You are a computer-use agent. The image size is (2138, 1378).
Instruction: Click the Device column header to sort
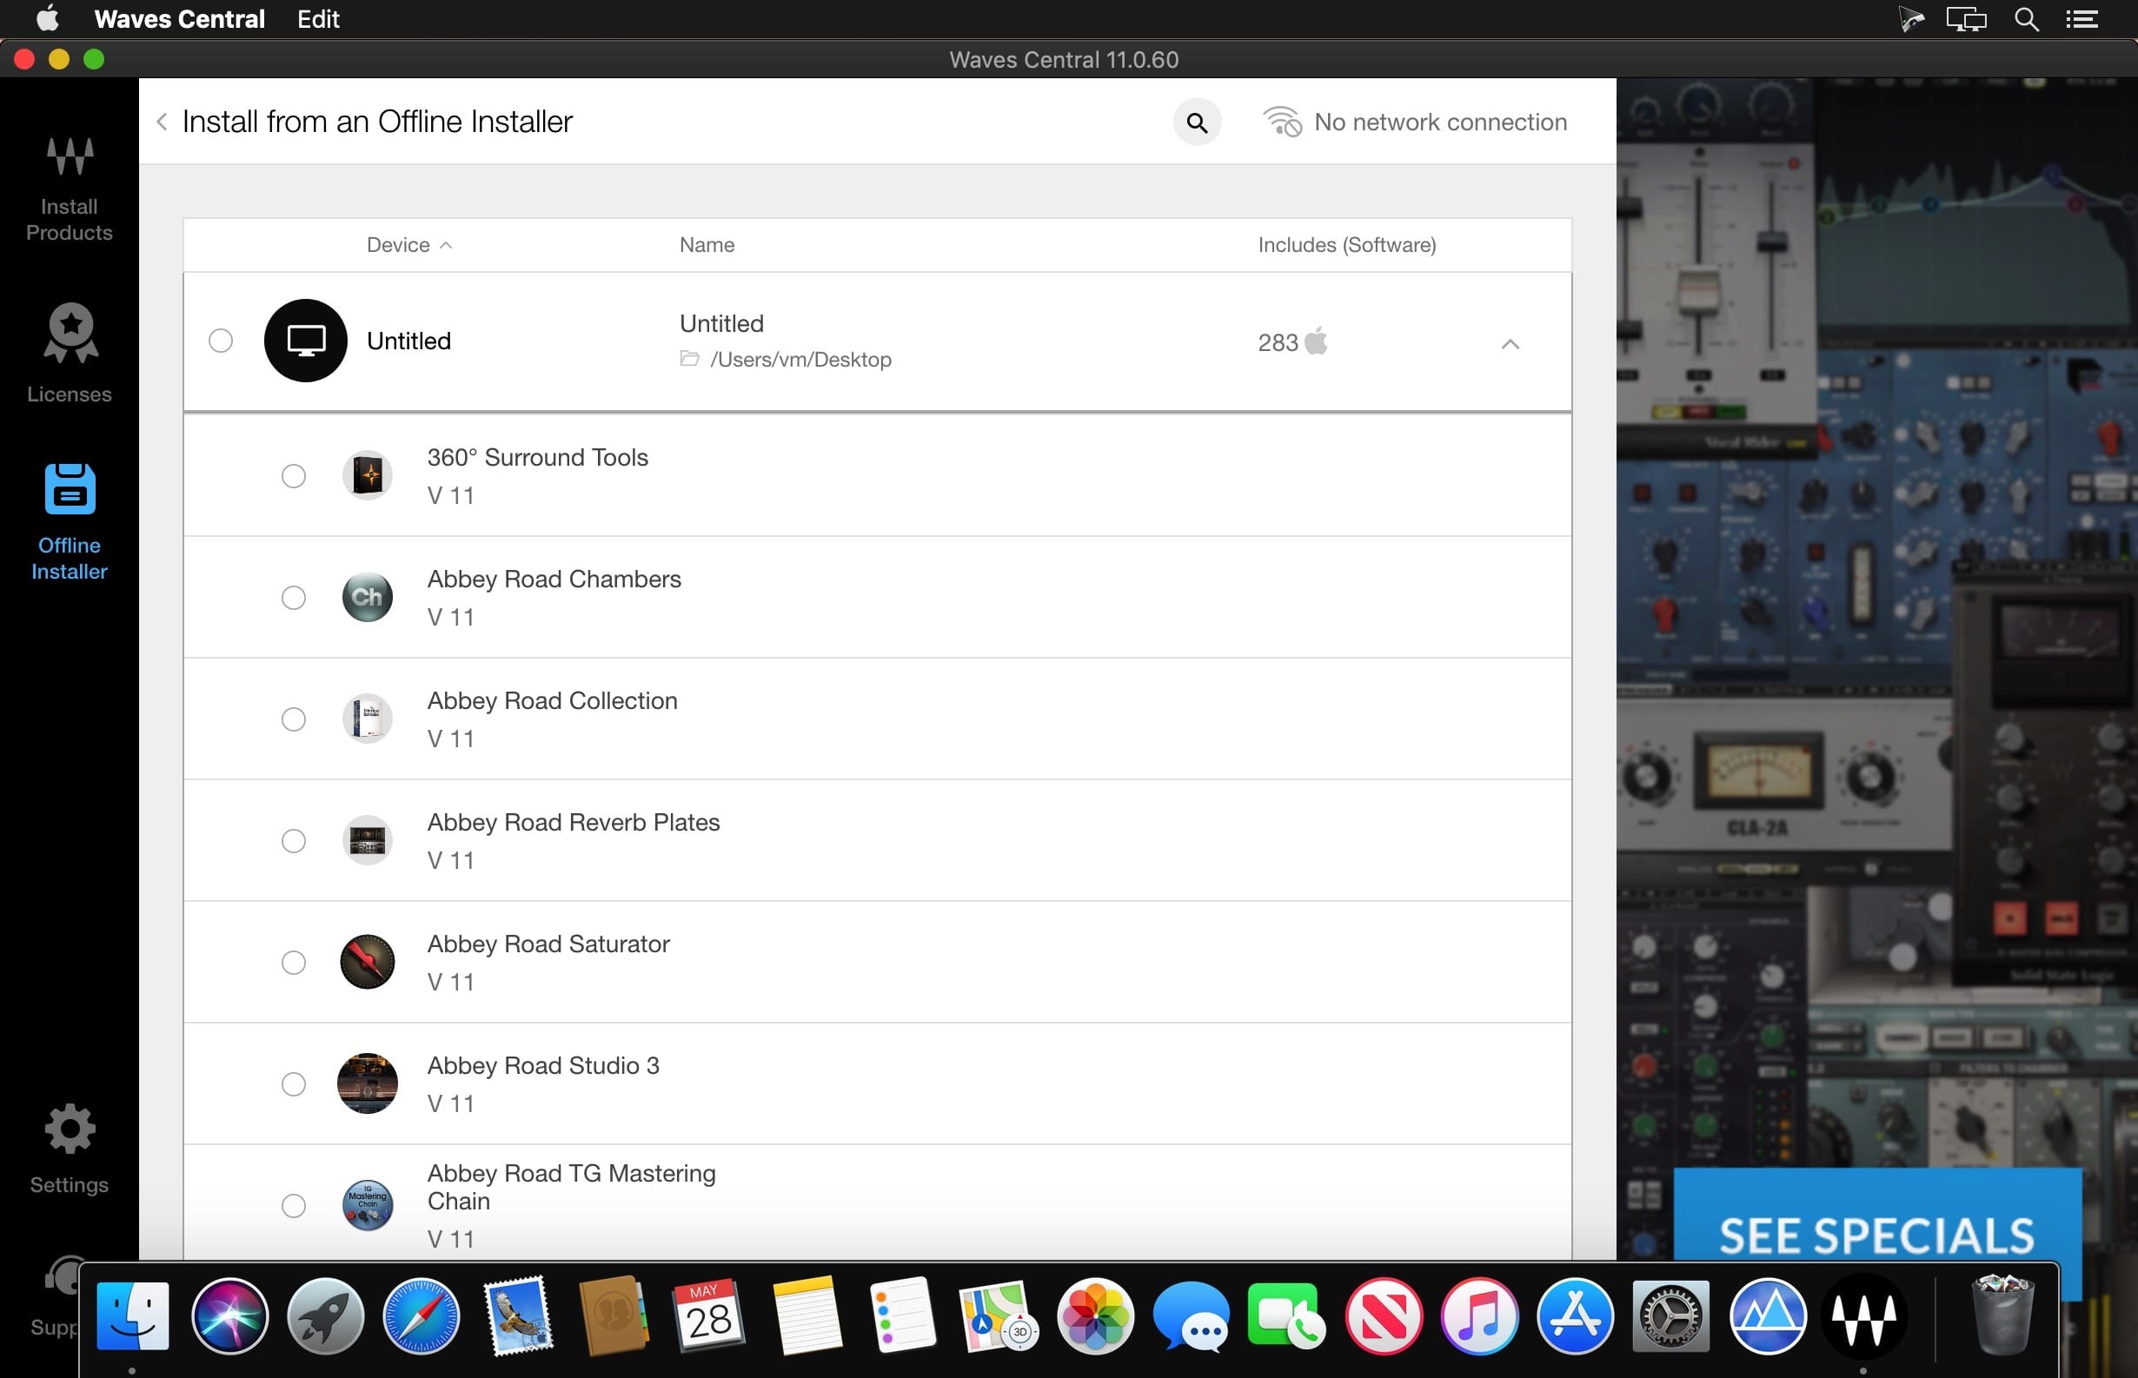pos(407,244)
